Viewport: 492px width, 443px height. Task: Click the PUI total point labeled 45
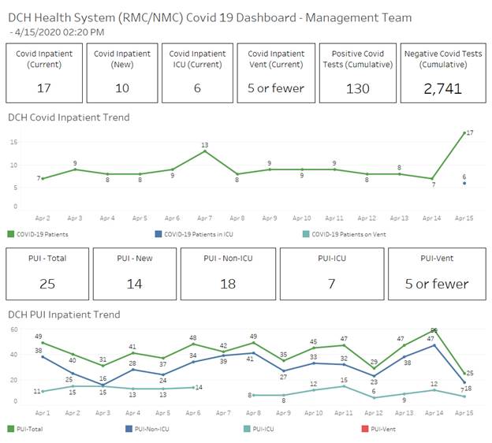[314, 348]
